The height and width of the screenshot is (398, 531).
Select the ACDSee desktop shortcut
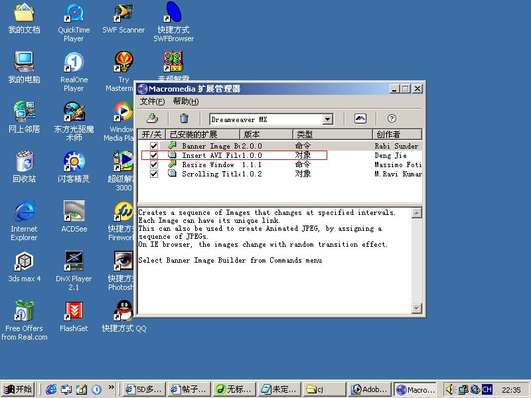(x=74, y=217)
